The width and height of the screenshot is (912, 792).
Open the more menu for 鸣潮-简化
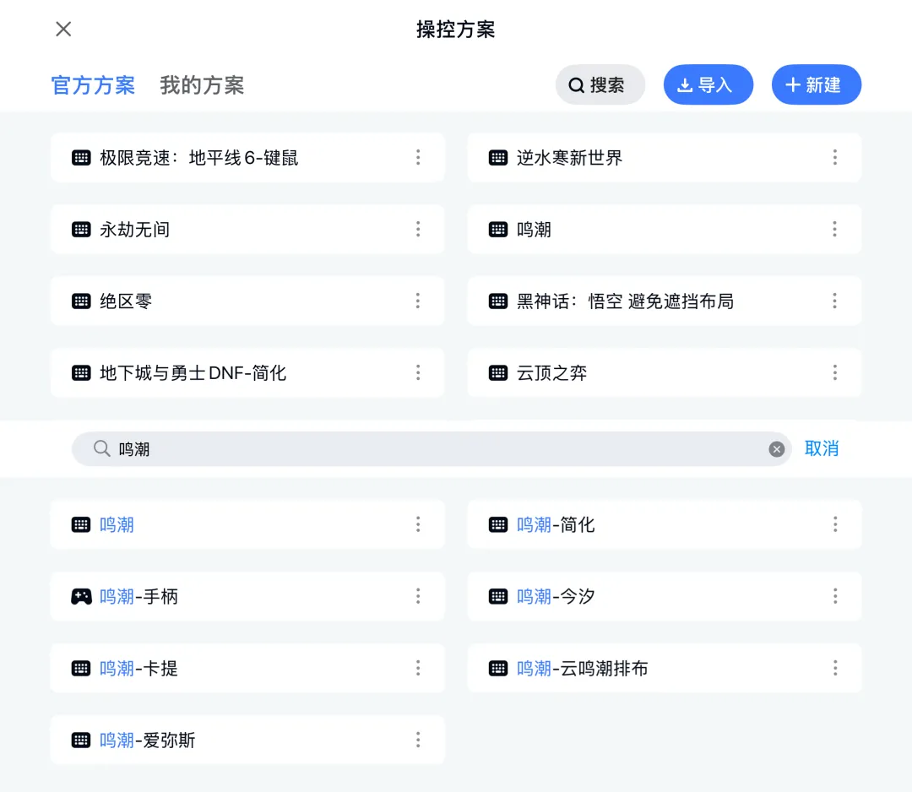click(834, 524)
